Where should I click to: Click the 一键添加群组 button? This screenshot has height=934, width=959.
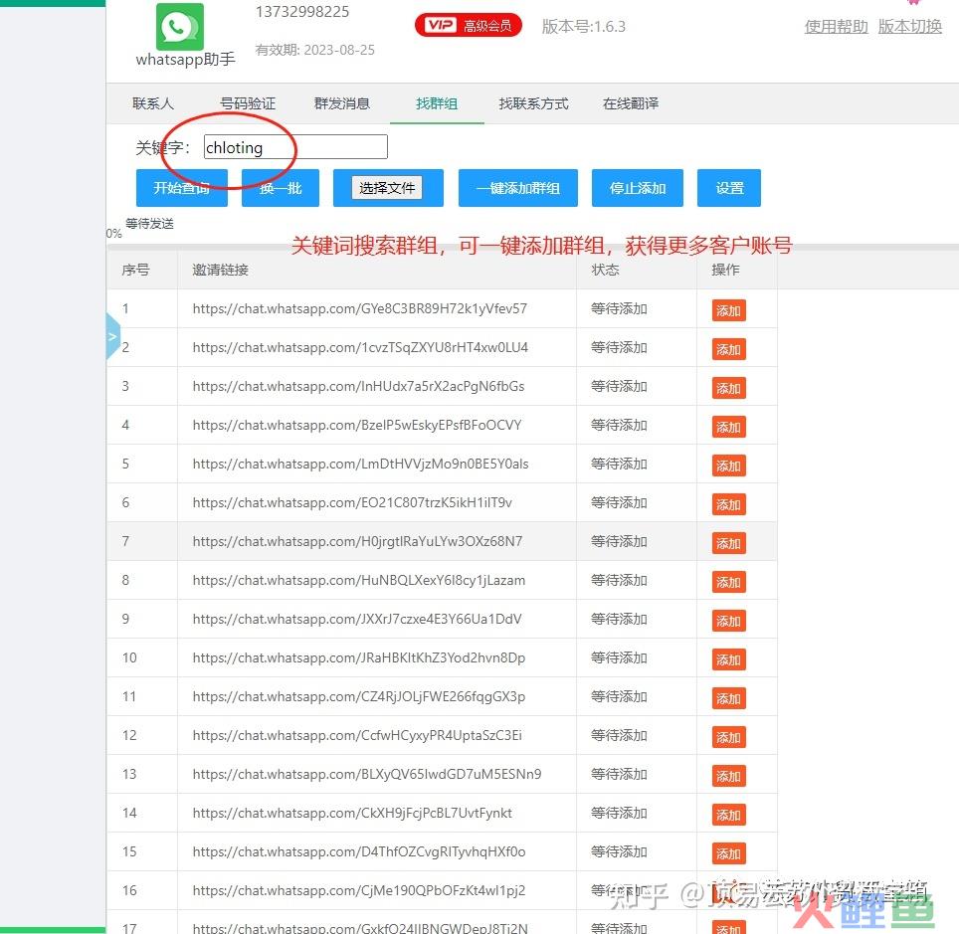(x=518, y=188)
